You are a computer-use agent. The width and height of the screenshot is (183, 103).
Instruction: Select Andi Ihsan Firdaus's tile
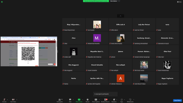(144, 78)
